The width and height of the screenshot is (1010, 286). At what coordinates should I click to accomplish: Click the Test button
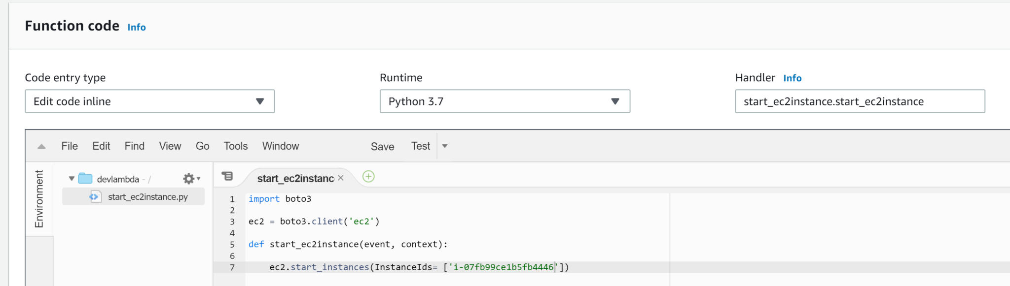421,146
